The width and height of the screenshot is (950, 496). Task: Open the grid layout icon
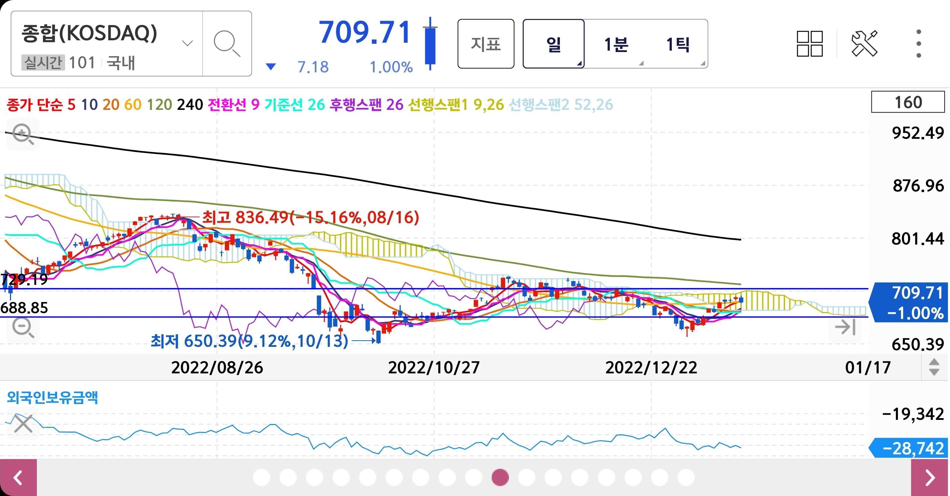click(x=810, y=44)
